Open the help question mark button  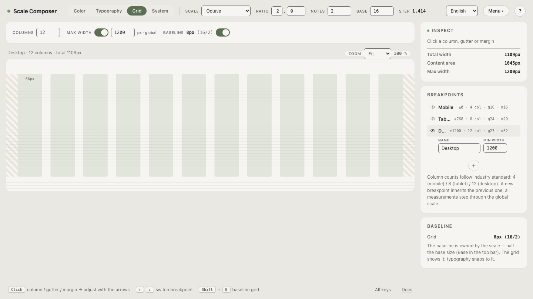520,11
